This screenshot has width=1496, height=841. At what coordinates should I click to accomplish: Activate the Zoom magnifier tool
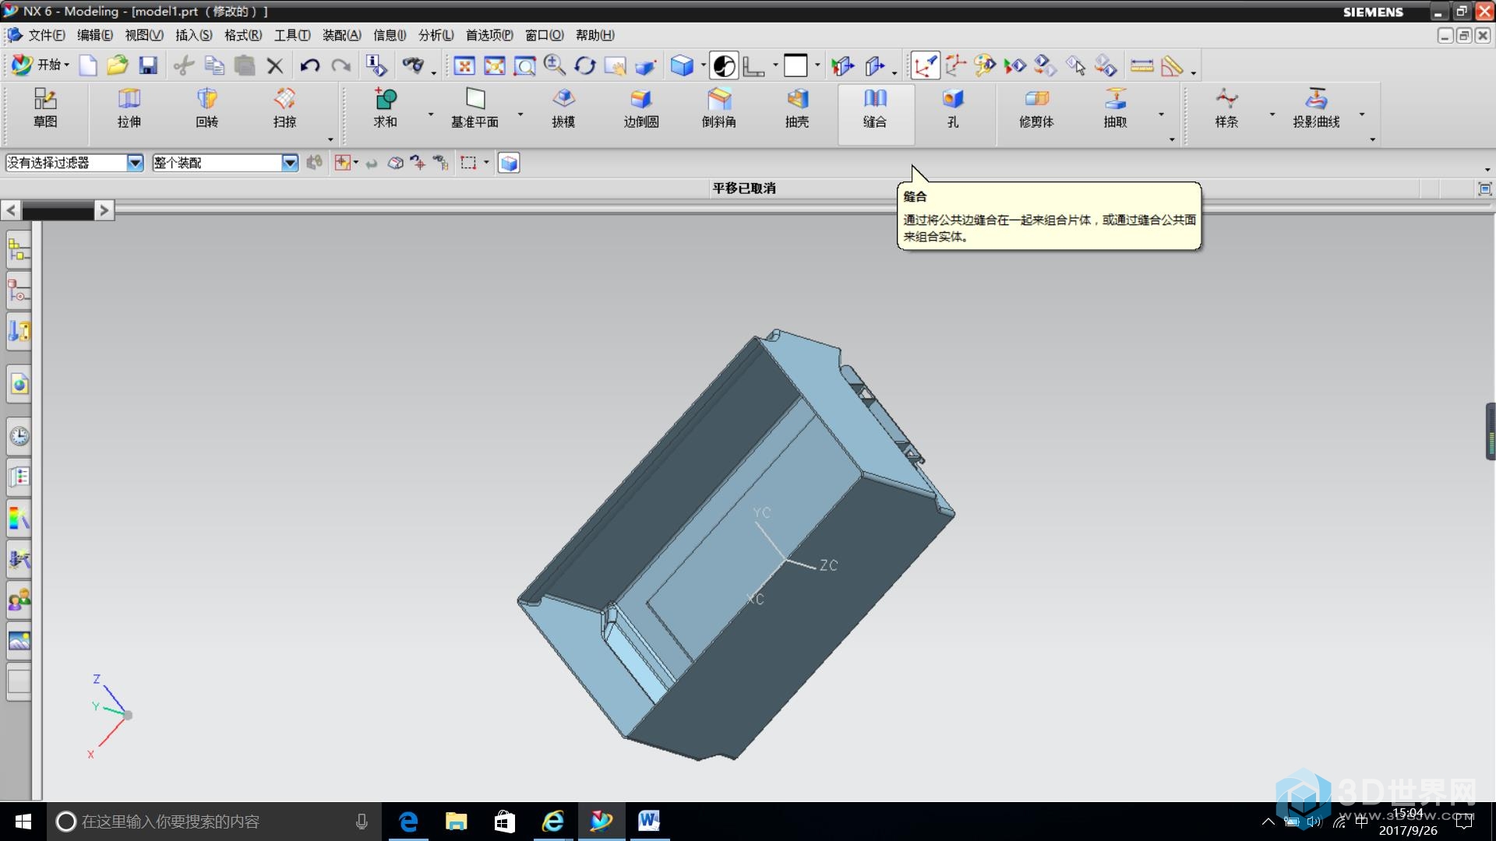[x=555, y=65]
